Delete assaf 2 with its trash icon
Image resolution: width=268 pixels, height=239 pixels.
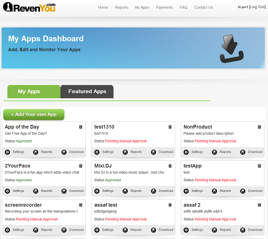point(260,205)
